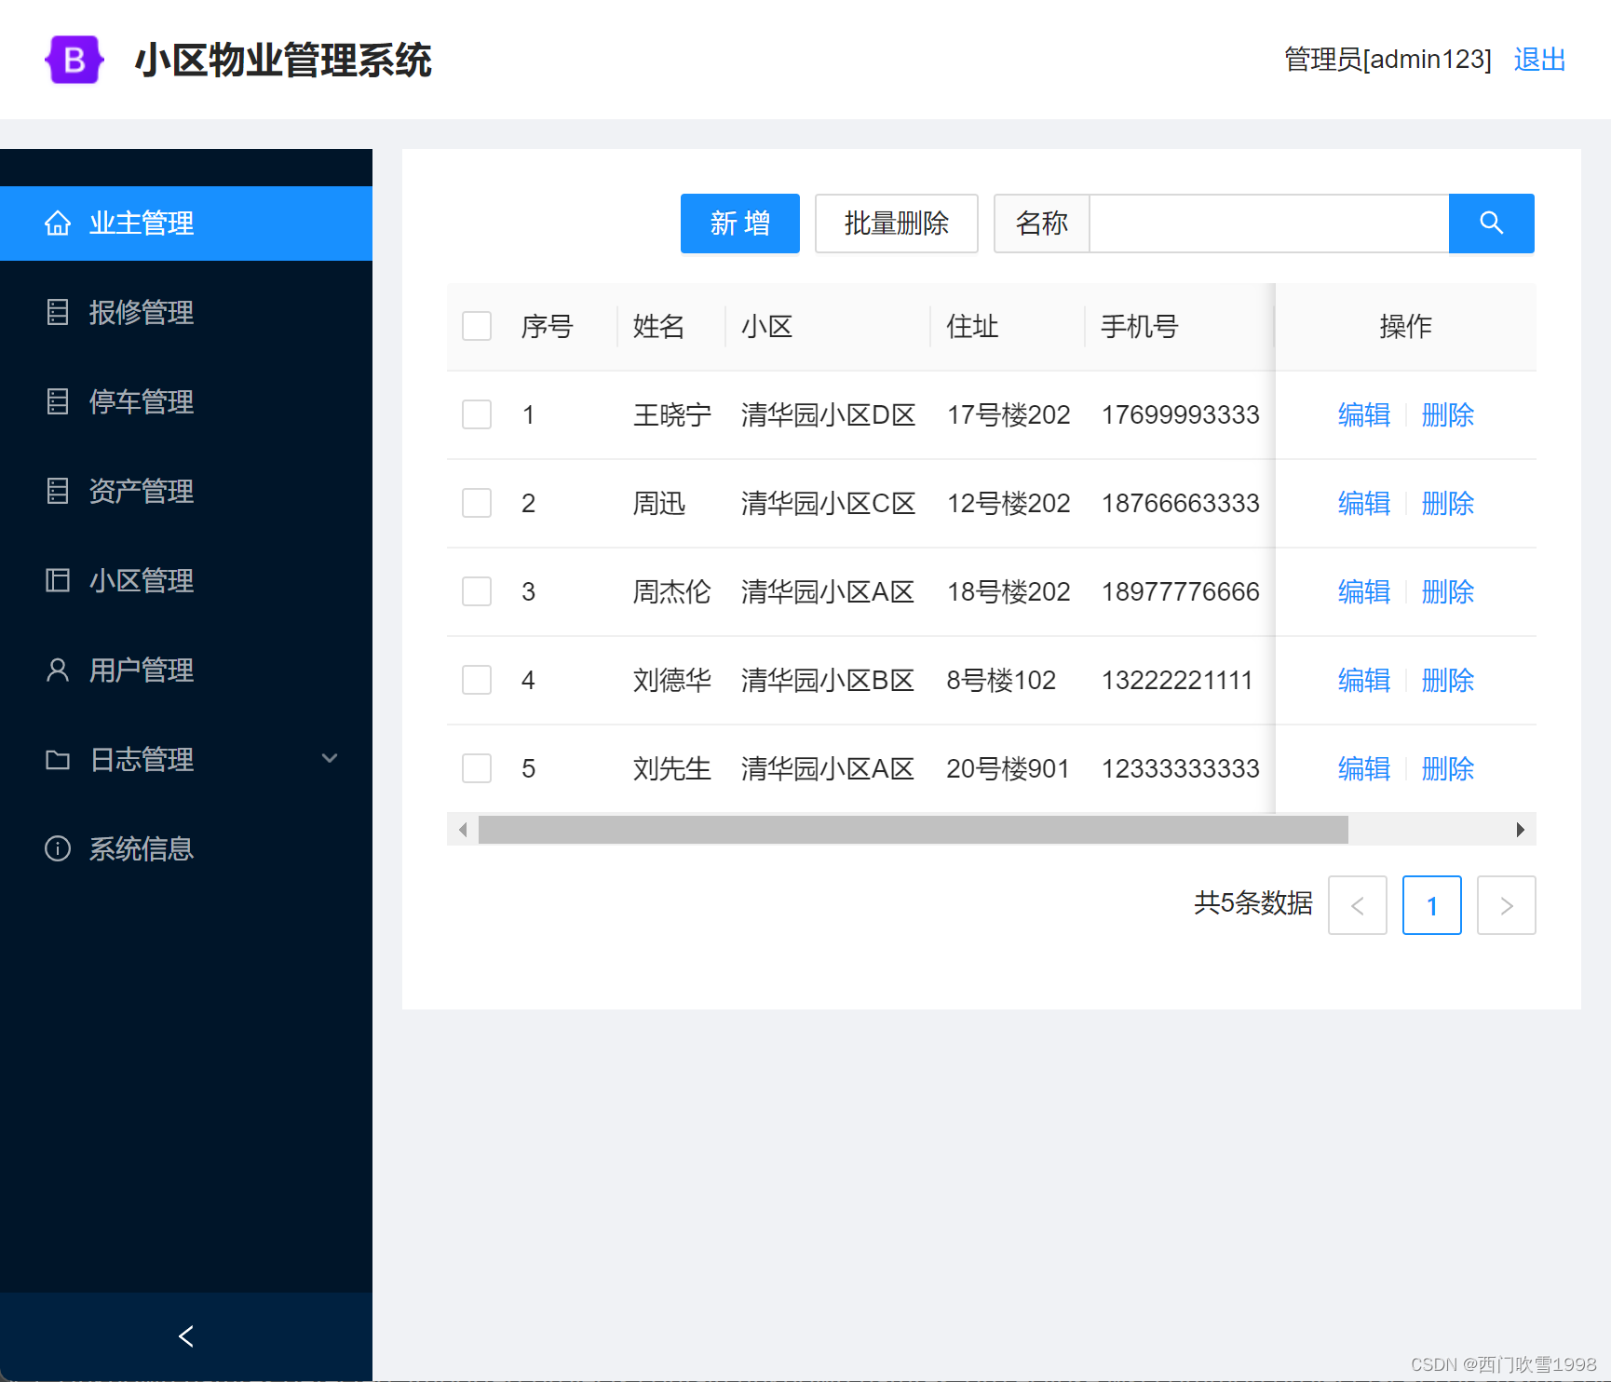Click the info icon beside 系统信息

58,848
